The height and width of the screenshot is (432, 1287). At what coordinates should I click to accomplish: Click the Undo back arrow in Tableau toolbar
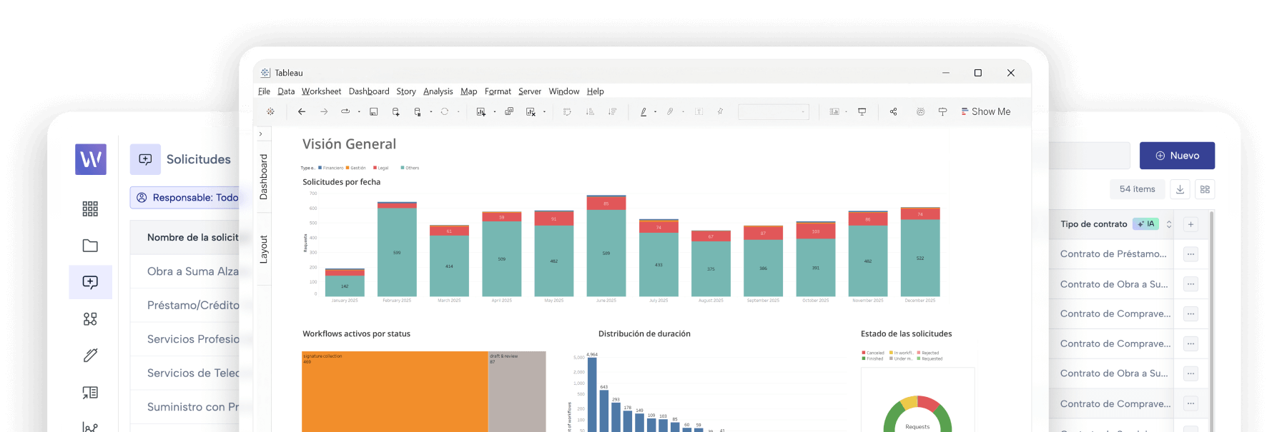(x=302, y=111)
